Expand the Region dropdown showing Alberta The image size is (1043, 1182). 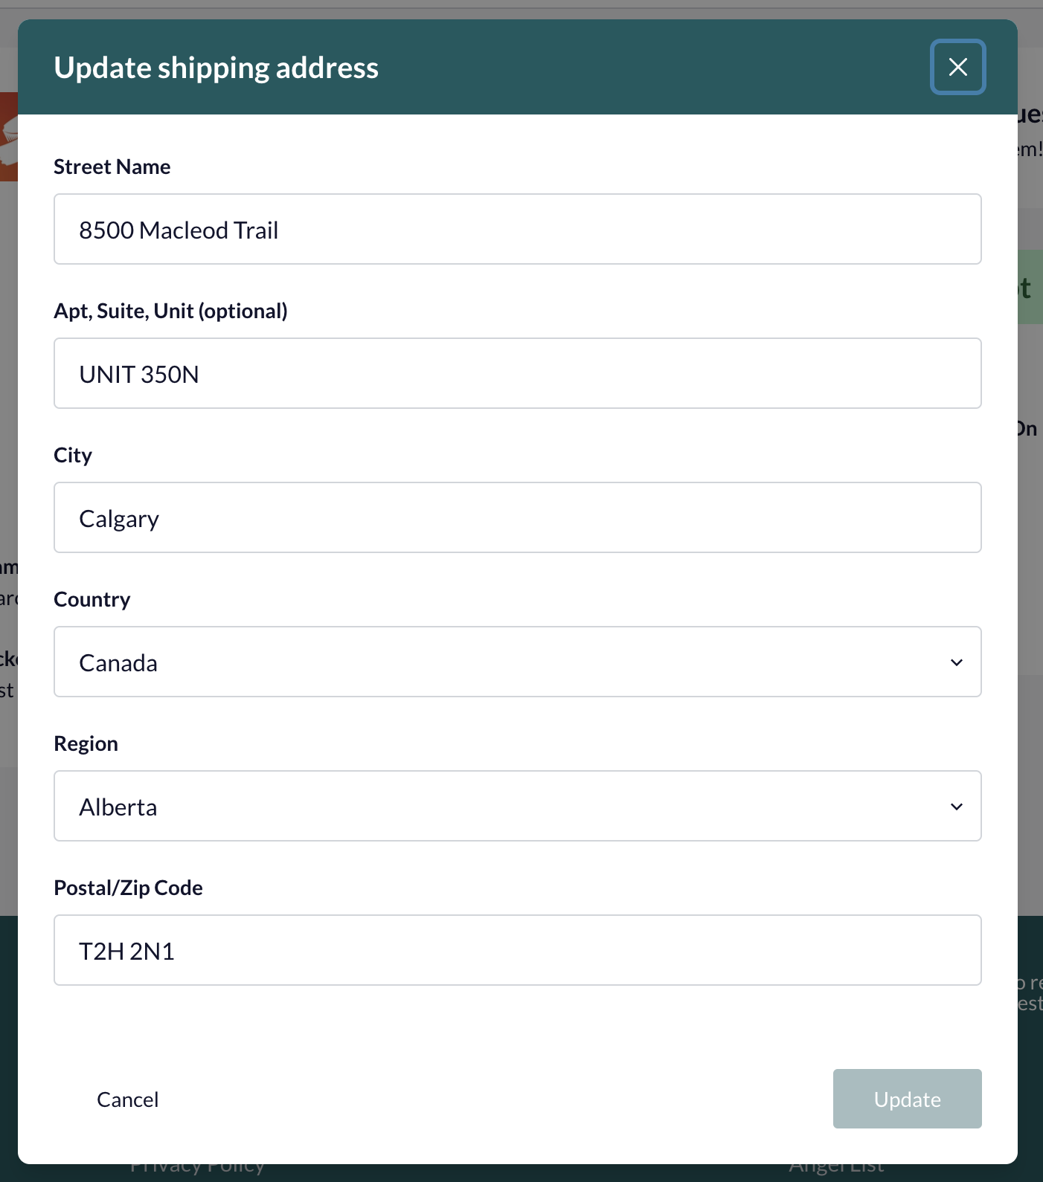pos(518,806)
